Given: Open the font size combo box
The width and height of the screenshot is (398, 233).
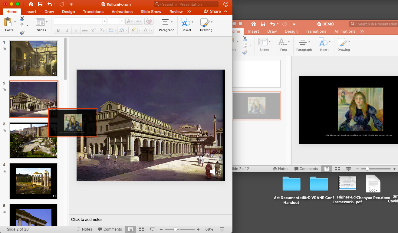Looking at the screenshot, I should pos(116,21).
